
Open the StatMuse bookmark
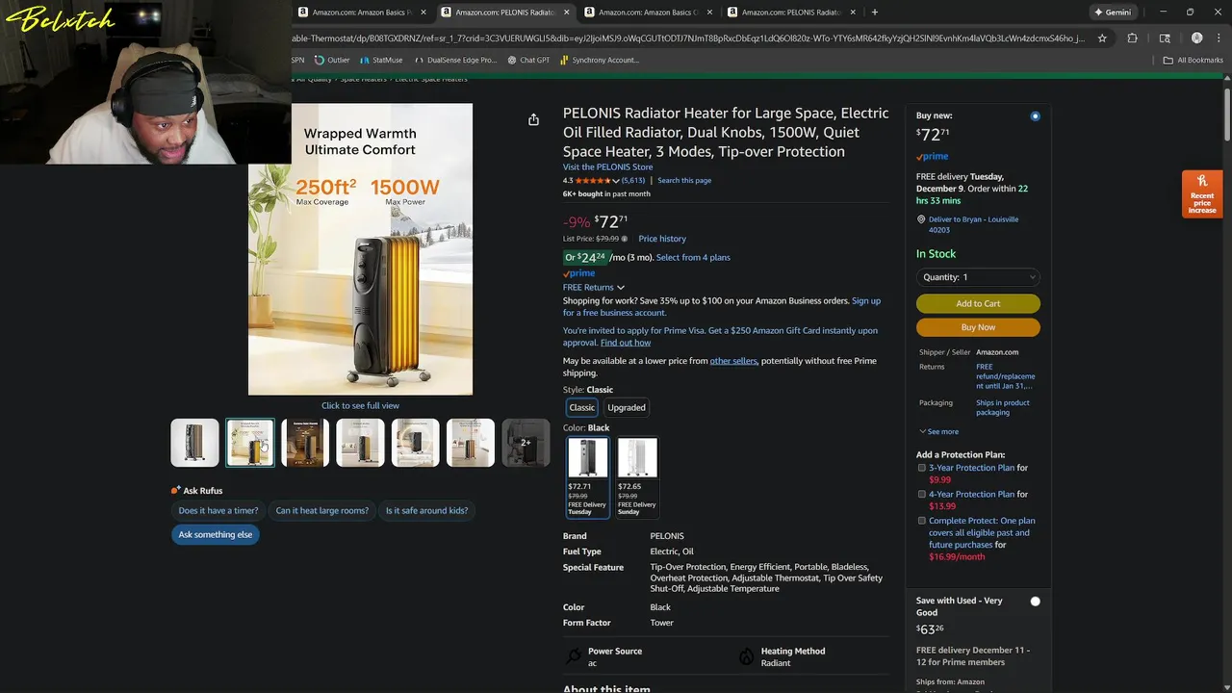click(x=381, y=60)
